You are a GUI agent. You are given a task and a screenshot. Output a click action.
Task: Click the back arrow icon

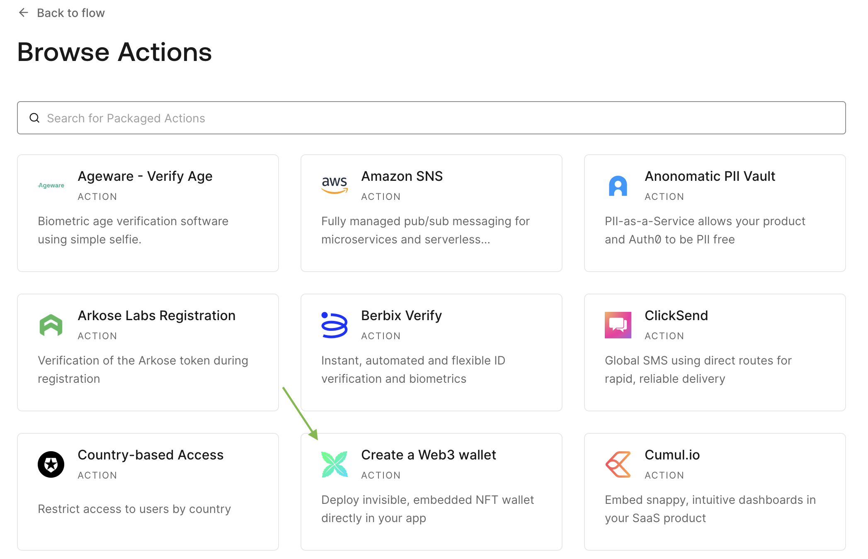(24, 13)
